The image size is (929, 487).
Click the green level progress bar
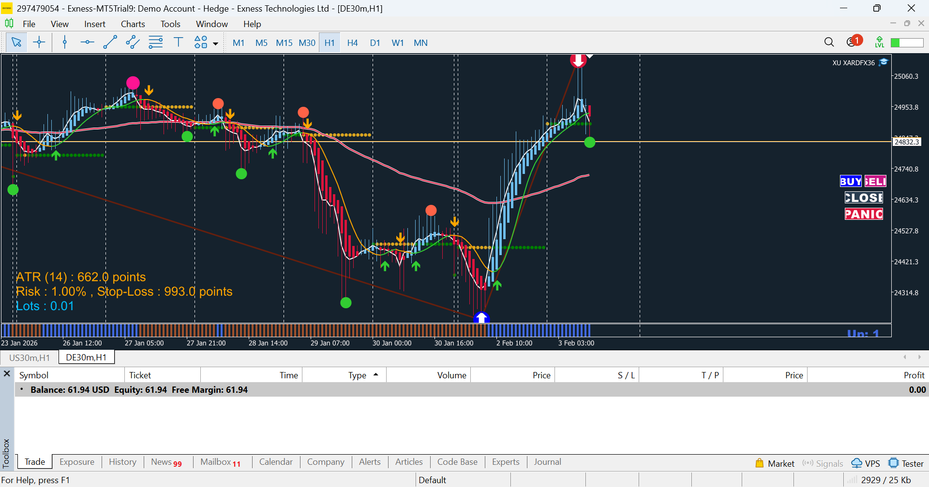click(x=907, y=43)
